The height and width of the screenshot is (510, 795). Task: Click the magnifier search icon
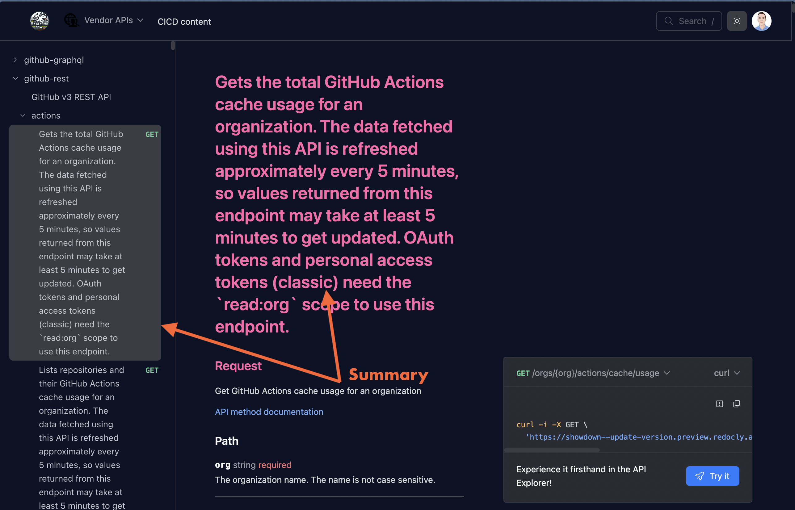point(668,21)
